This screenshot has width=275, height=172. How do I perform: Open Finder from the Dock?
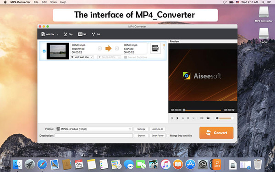(17, 165)
